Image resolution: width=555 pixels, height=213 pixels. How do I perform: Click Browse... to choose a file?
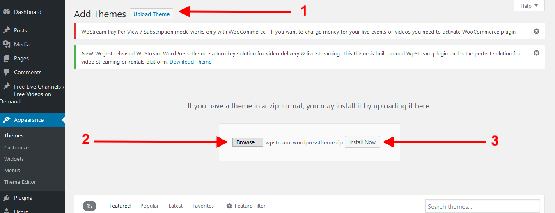248,142
